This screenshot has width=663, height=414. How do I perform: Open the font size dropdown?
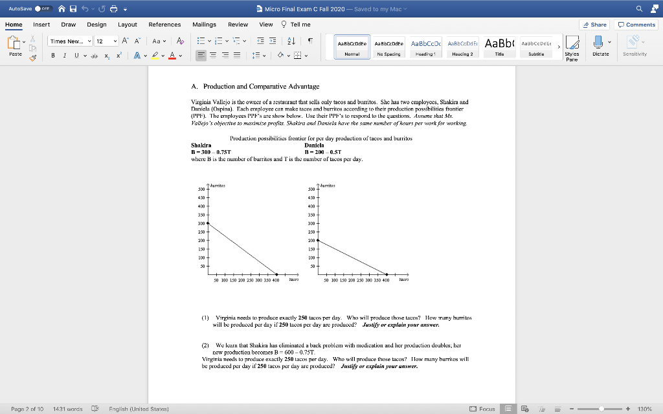tap(115, 41)
